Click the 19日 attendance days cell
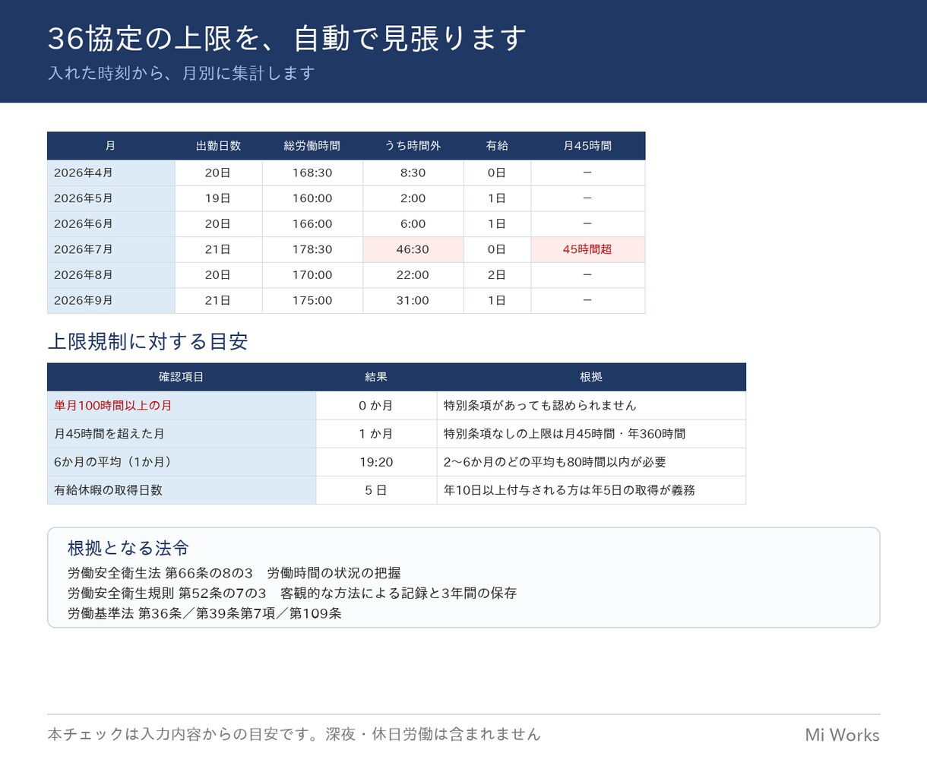The image size is (927, 766). (x=218, y=198)
